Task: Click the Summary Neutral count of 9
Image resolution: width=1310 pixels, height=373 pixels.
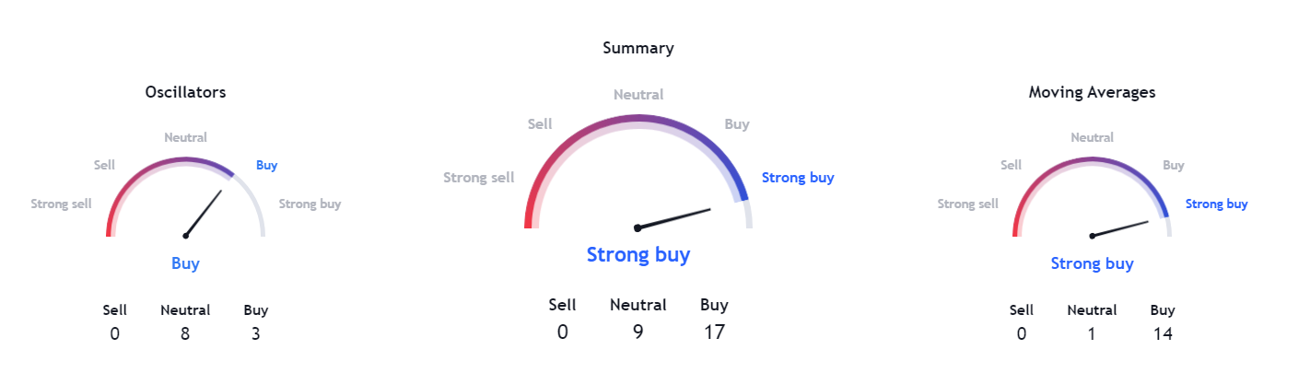Action: [637, 332]
